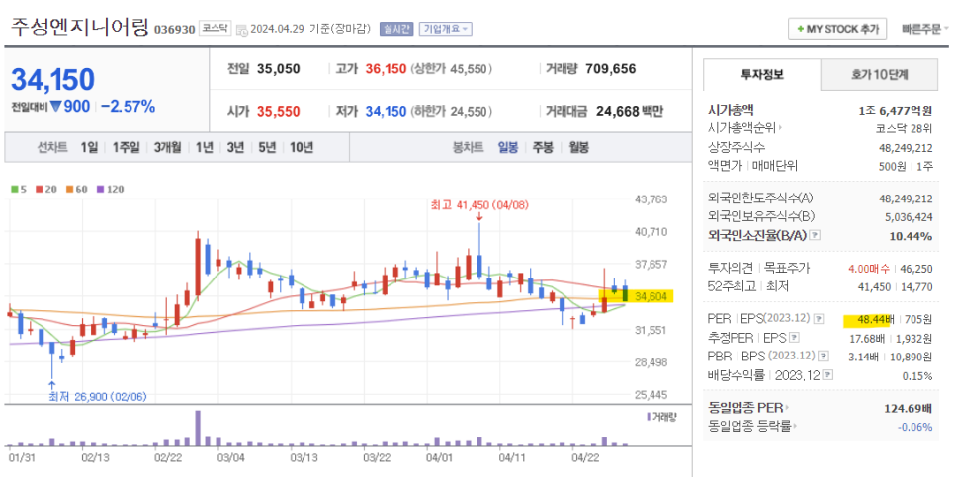Click the 전일 price 35,050
Viewport: 955px width, 477px height.
279,69
